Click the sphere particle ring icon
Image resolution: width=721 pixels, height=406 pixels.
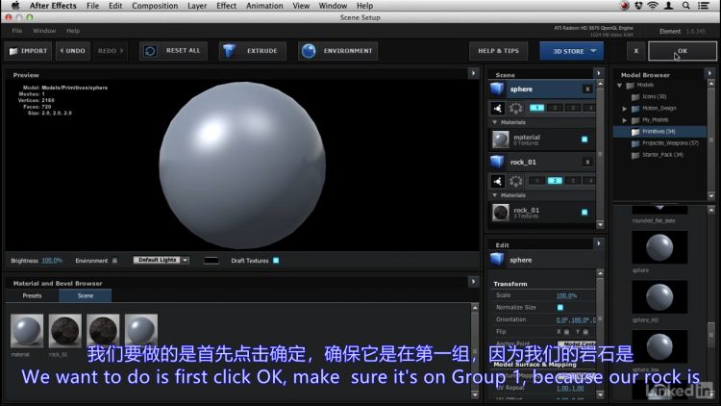[x=515, y=108]
